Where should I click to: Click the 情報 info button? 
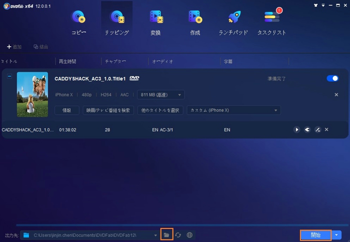[x=66, y=110]
